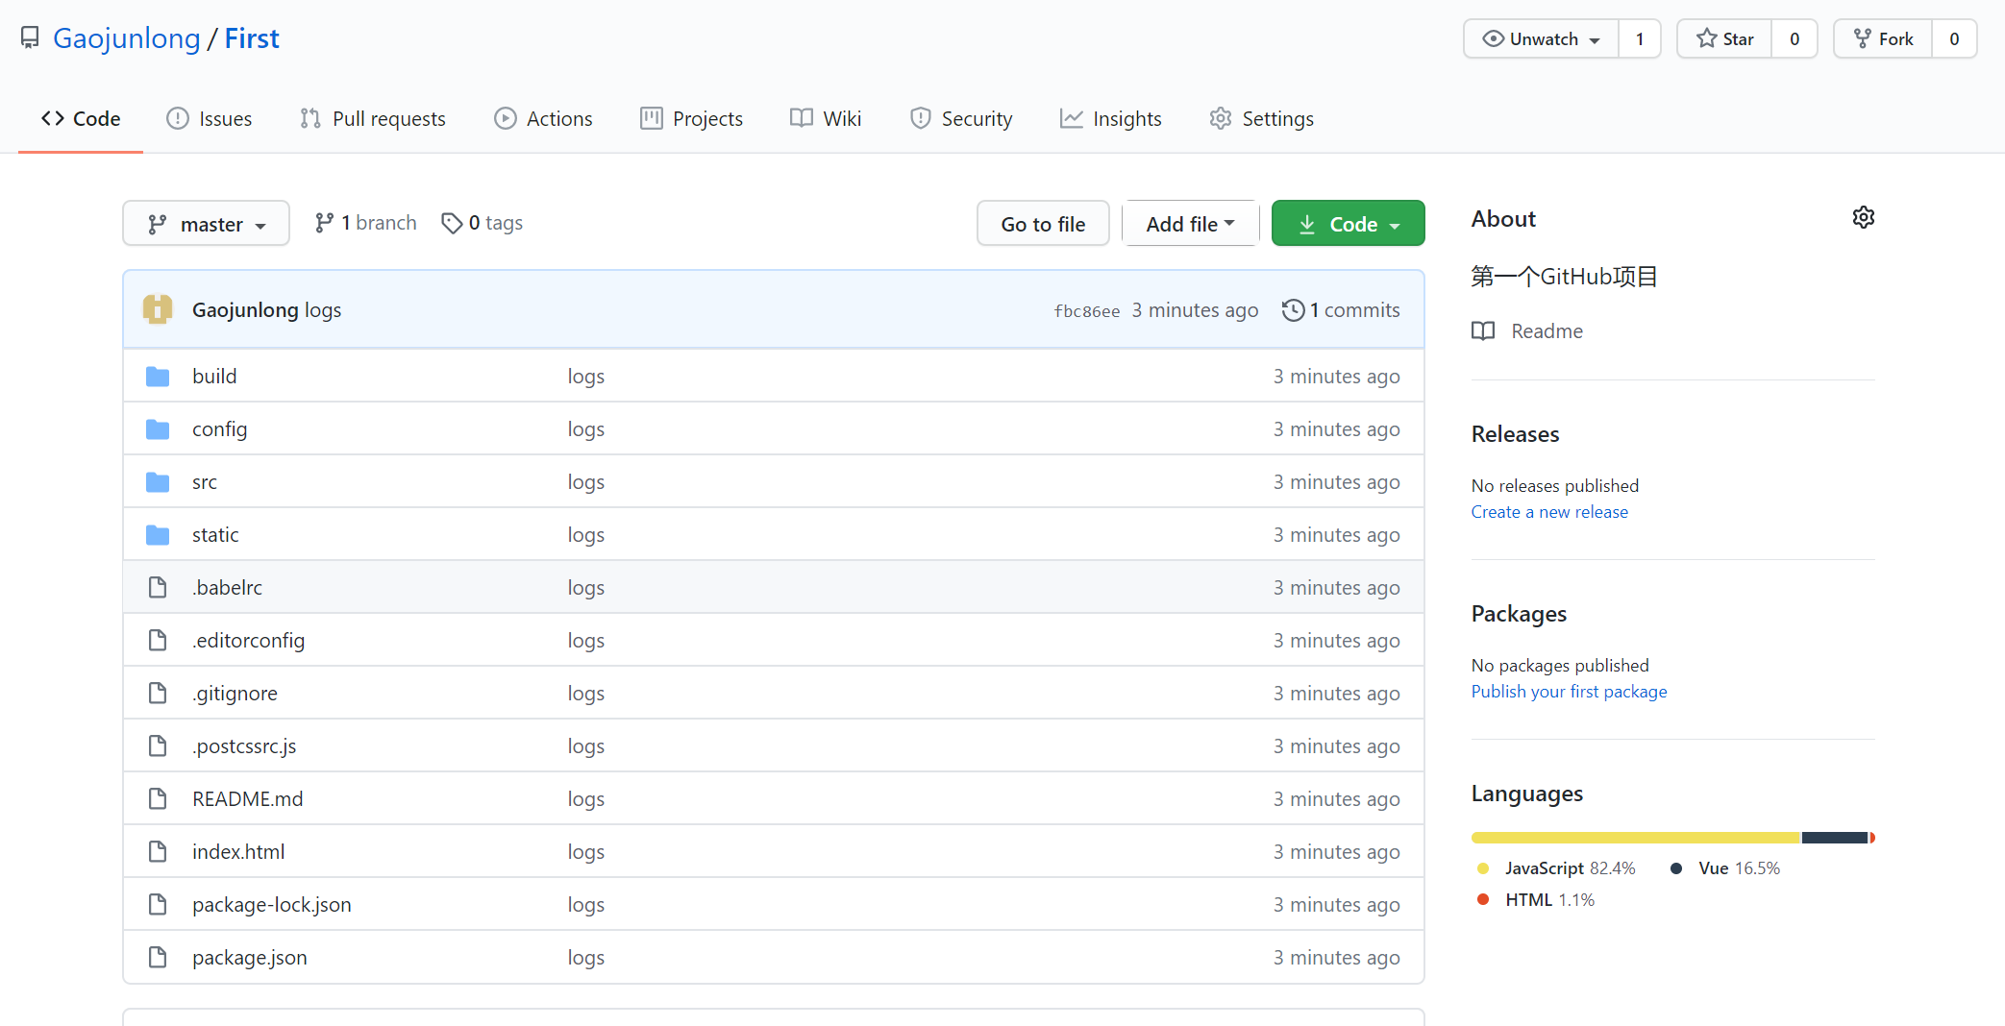Screen dimensions: 2005x1026
Task: Open the repository Settings tab
Action: point(1262,118)
